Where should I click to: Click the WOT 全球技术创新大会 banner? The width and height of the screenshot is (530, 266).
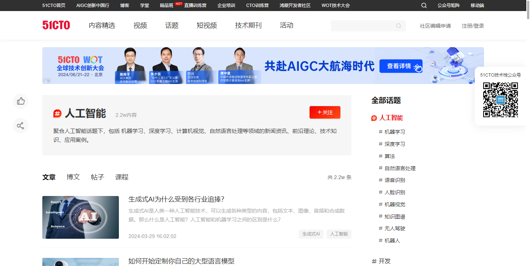click(x=263, y=66)
